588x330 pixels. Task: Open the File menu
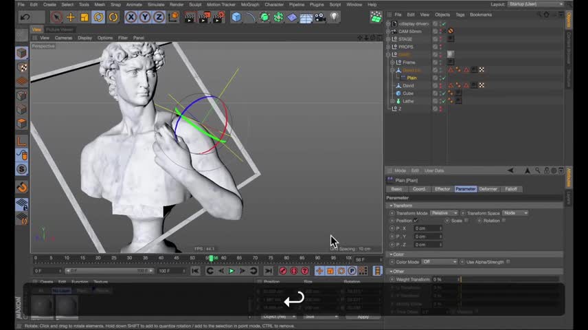[21, 5]
